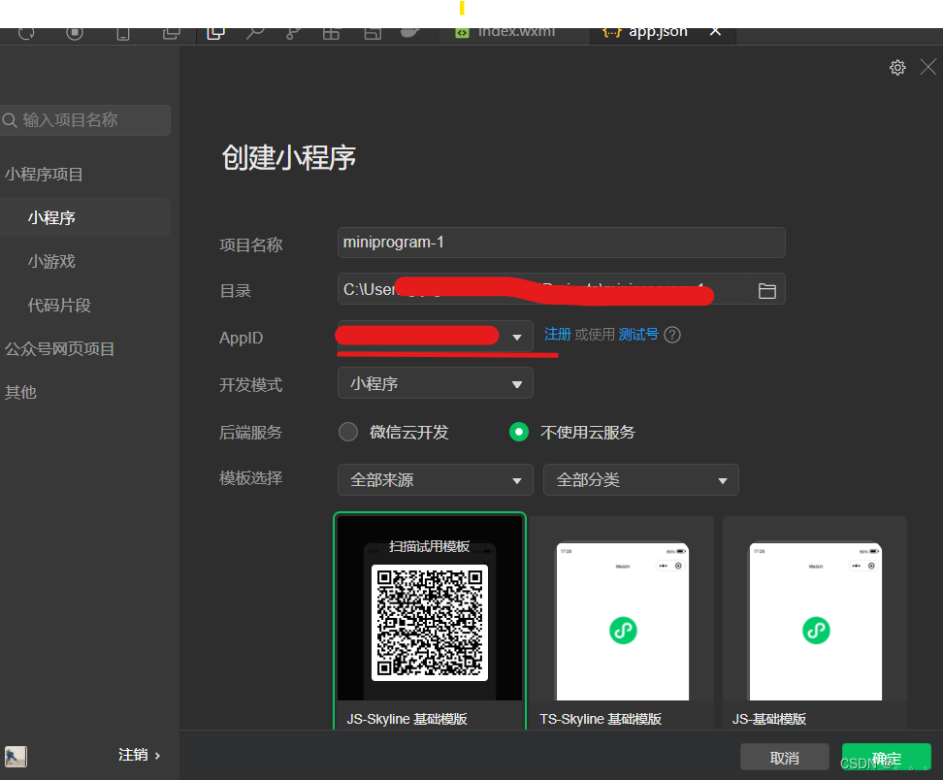Click the 注销 logout button
Viewport: 943px width, 780px height.
[x=133, y=756]
